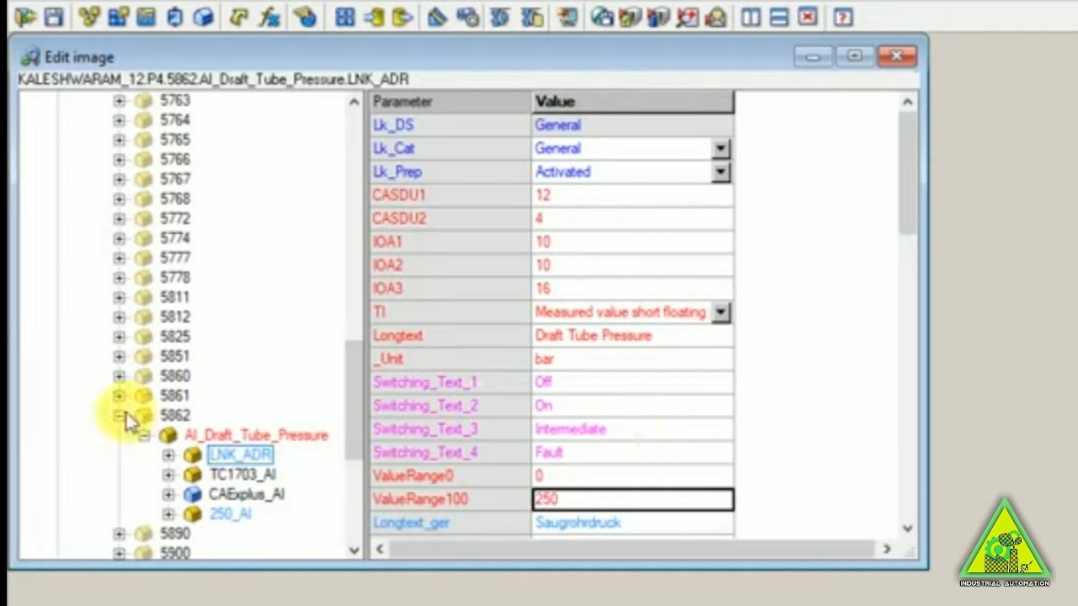Open the TI type dropdown arrow
The height and width of the screenshot is (606, 1078).
[721, 312]
